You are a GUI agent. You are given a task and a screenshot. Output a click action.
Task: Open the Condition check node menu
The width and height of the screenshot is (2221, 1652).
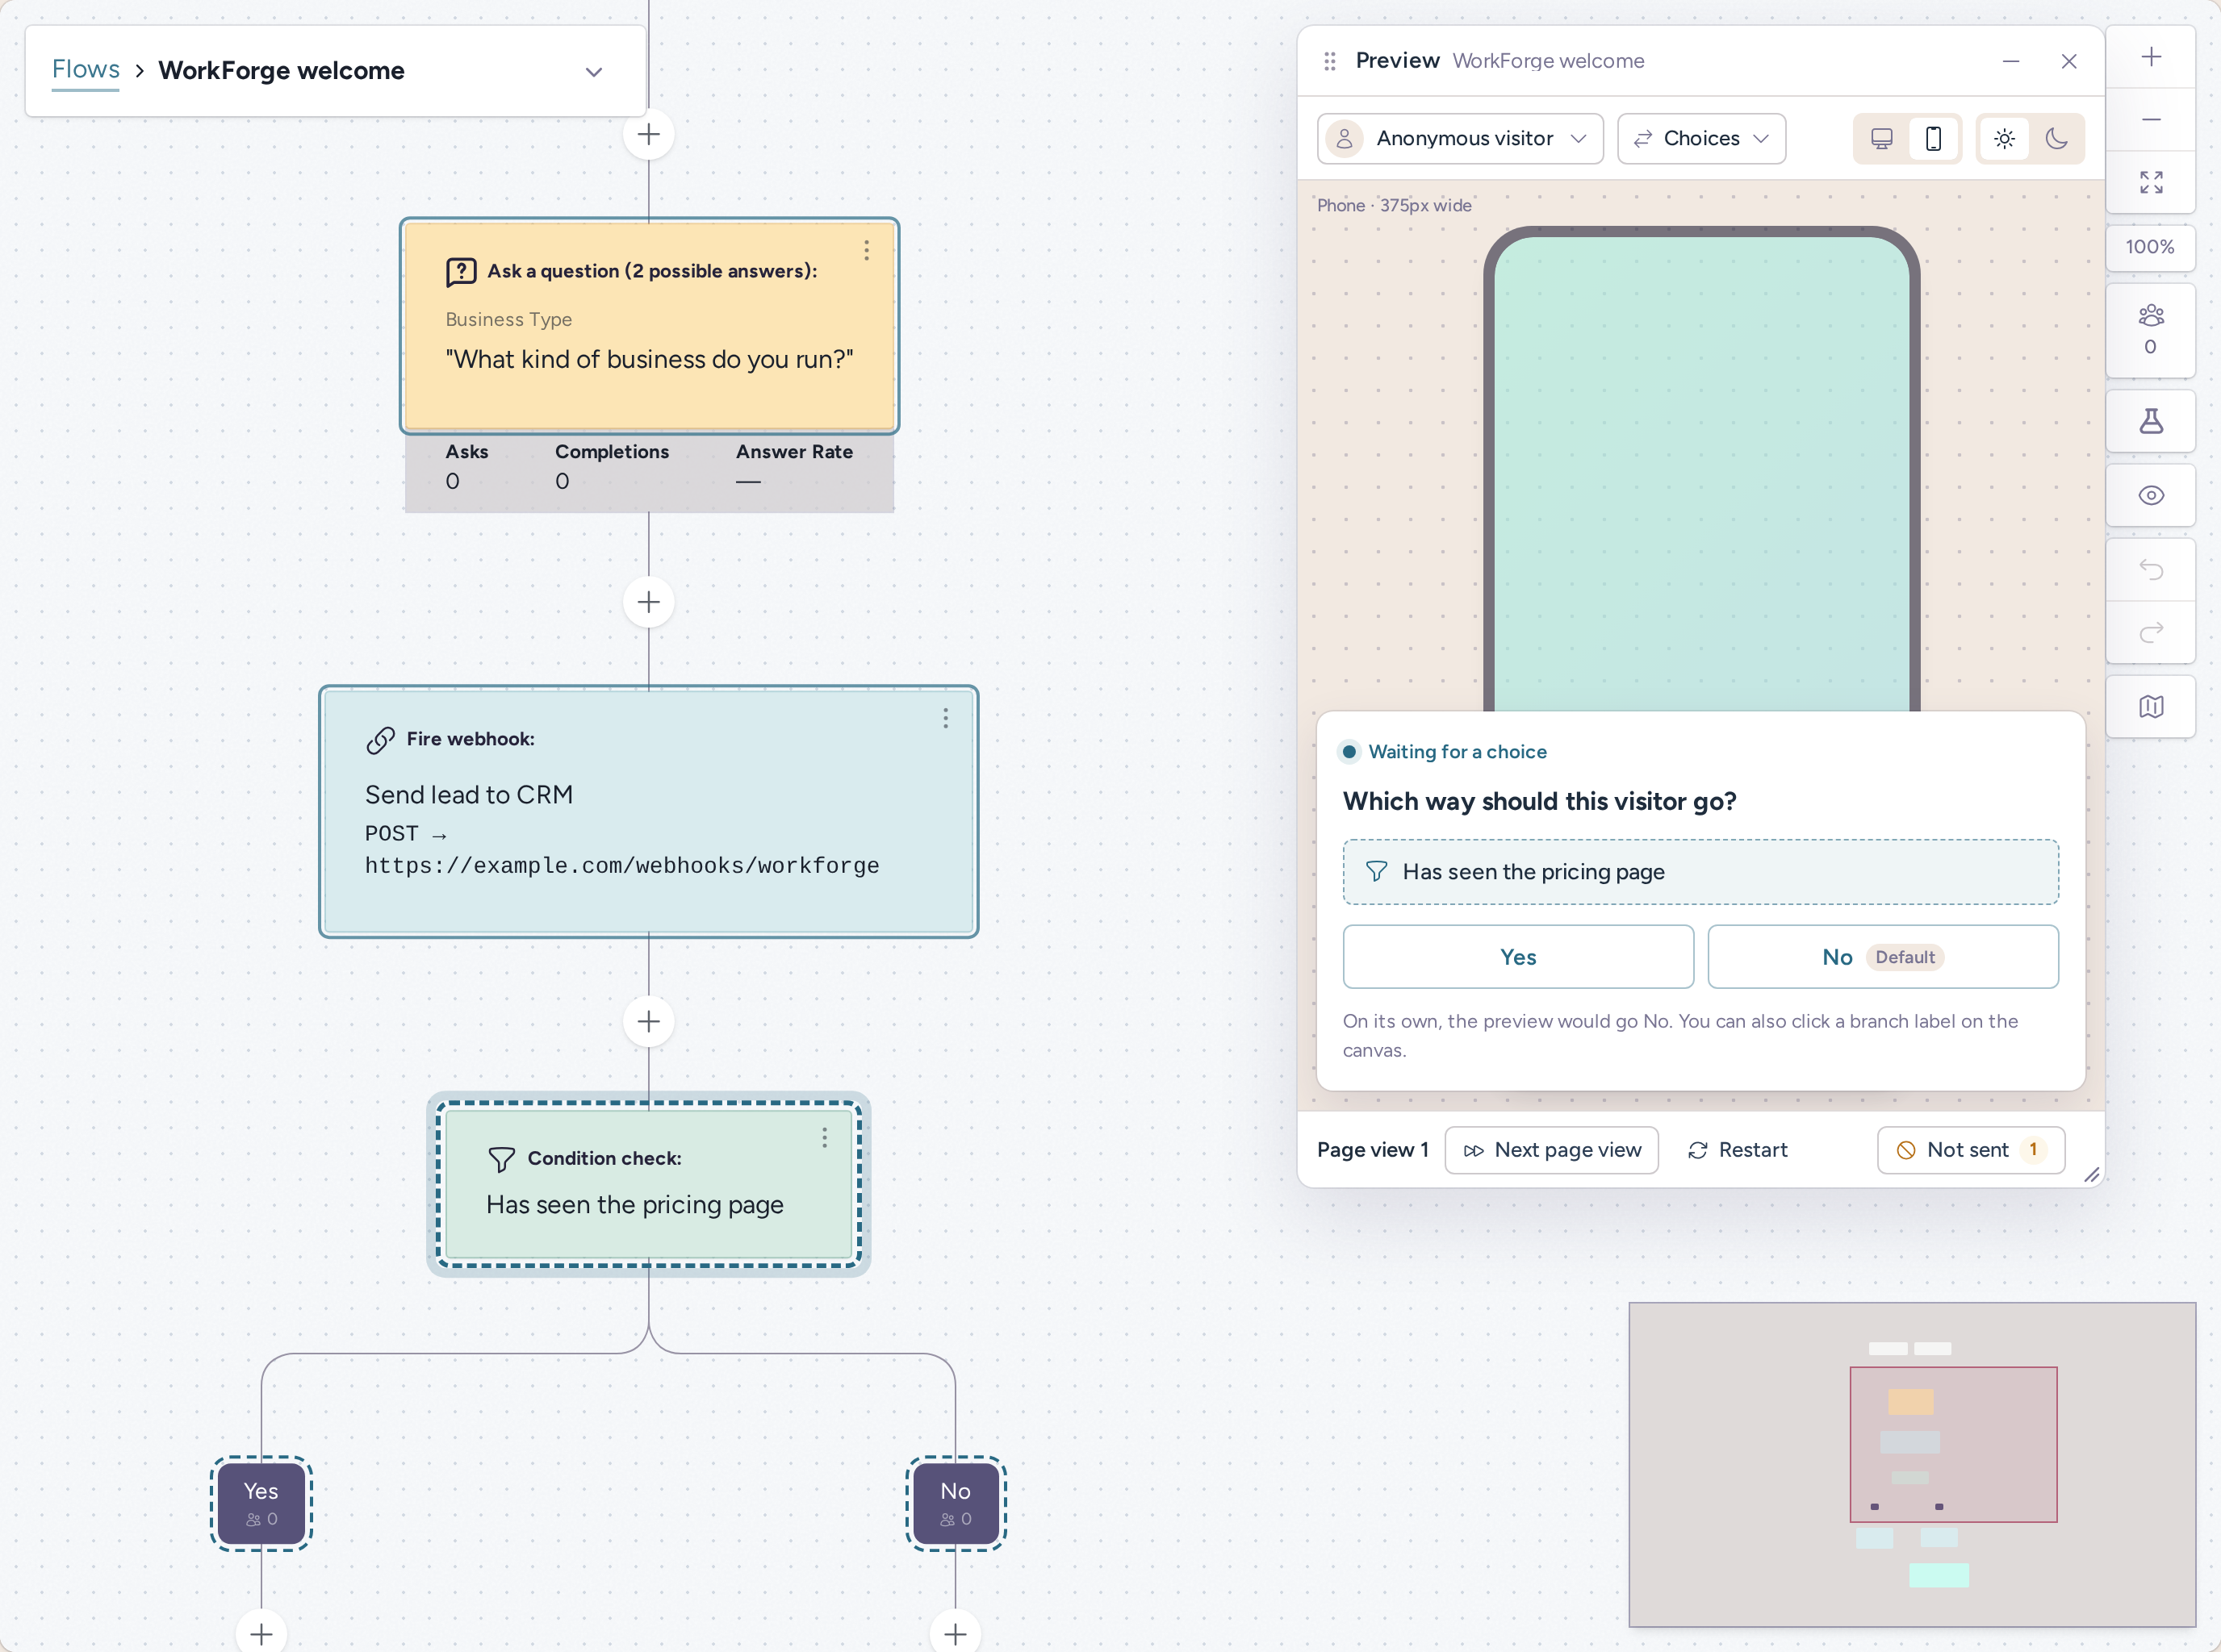[824, 1138]
